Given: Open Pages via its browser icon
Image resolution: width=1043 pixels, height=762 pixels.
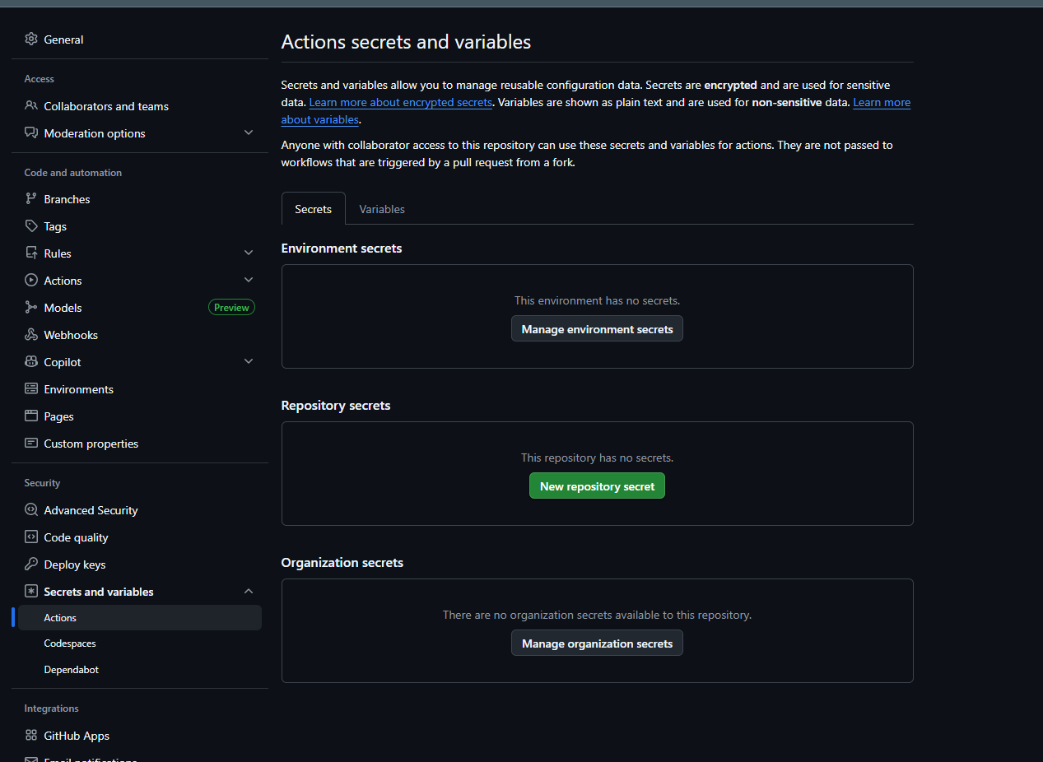Looking at the screenshot, I should [x=31, y=416].
